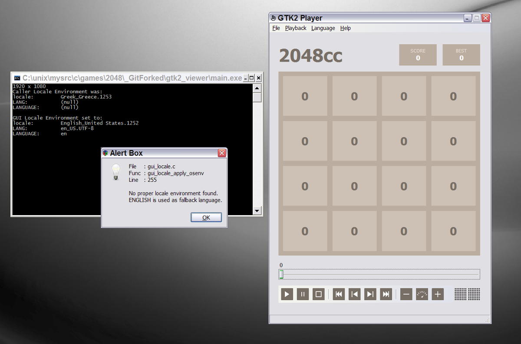
Task: Click the SCORE box
Action: tap(418, 55)
